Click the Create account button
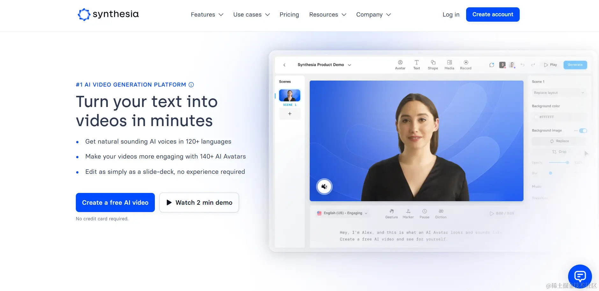 click(493, 14)
